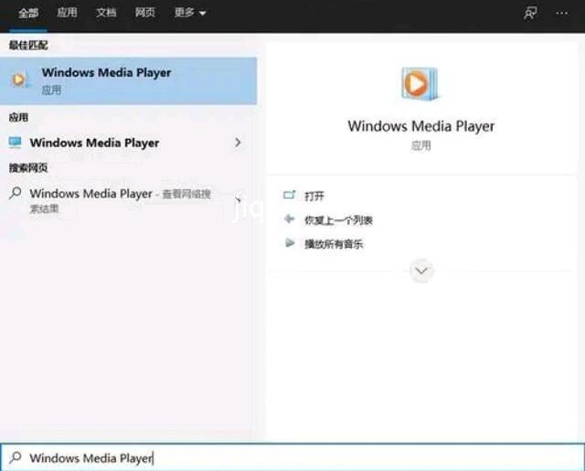Click the play icon beside 播放所有音乐
Screen dimensions: 585x471
(290, 244)
